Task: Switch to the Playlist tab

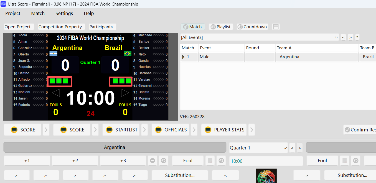Action: (x=221, y=27)
